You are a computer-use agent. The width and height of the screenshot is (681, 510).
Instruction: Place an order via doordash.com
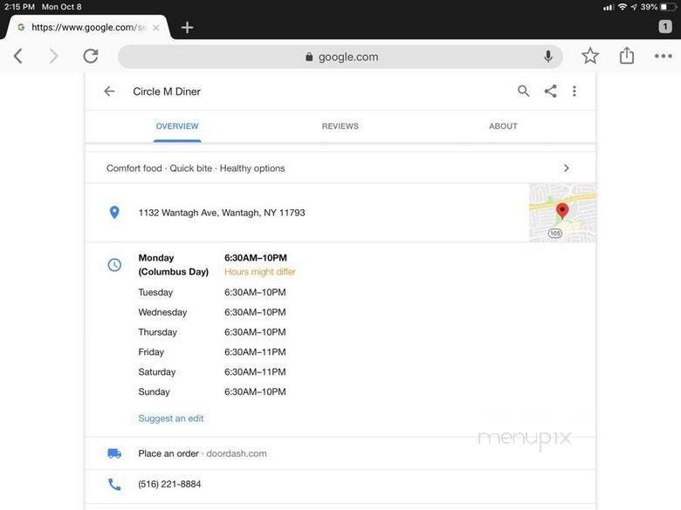[203, 453]
